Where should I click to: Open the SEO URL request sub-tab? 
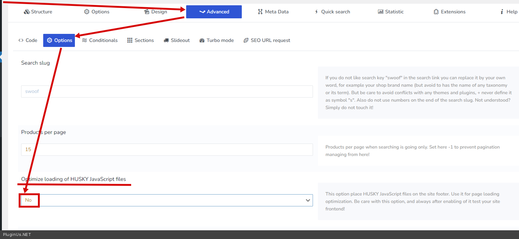267,40
